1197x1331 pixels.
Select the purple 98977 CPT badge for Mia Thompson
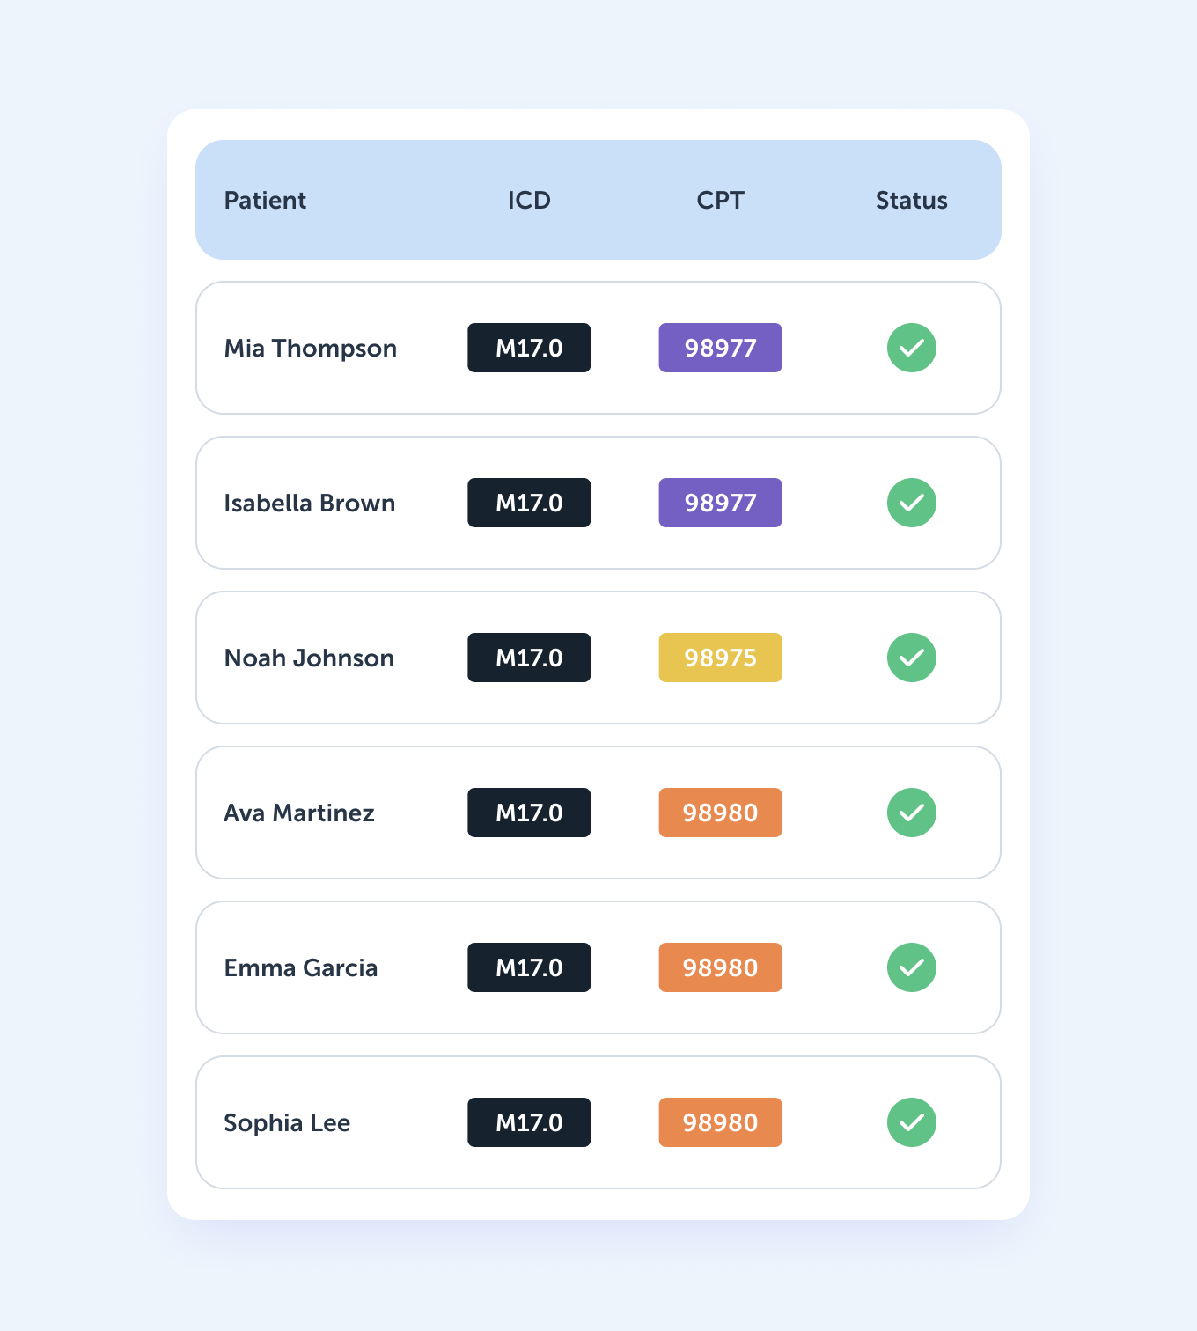720,348
